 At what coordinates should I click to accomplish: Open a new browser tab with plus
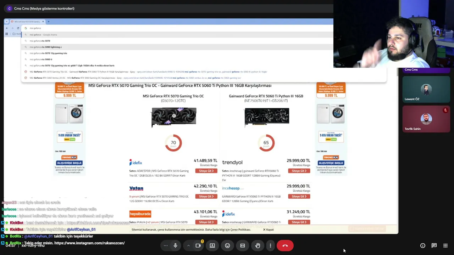tap(49, 22)
